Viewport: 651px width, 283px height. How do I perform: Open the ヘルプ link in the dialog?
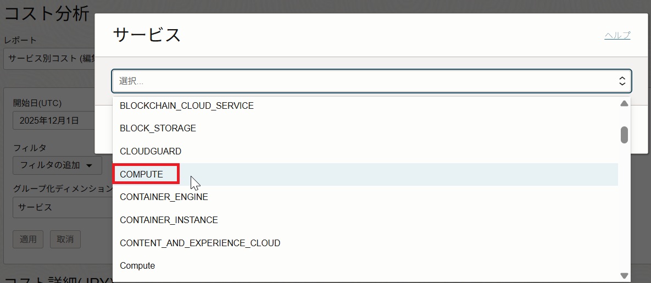617,35
